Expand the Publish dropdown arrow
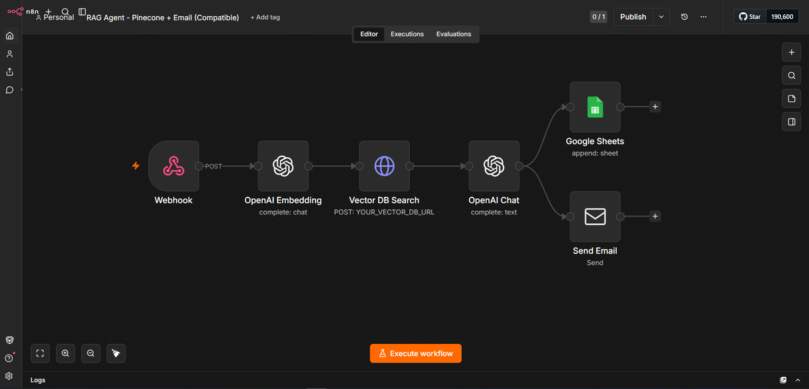The width and height of the screenshot is (809, 389). click(x=661, y=17)
